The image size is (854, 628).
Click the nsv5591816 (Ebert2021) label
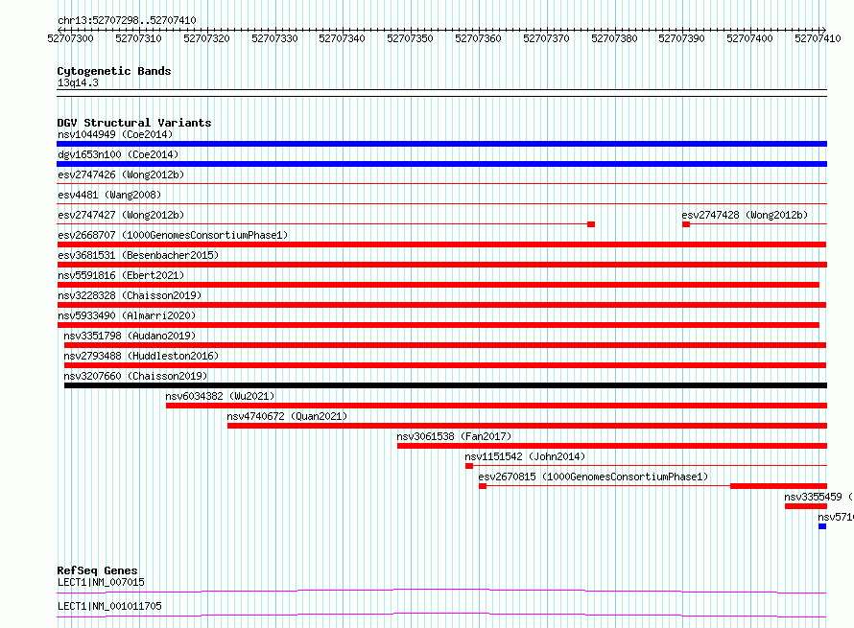121,275
